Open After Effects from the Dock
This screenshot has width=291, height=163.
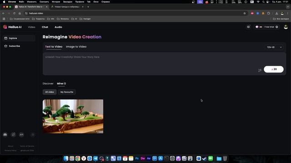point(149,158)
